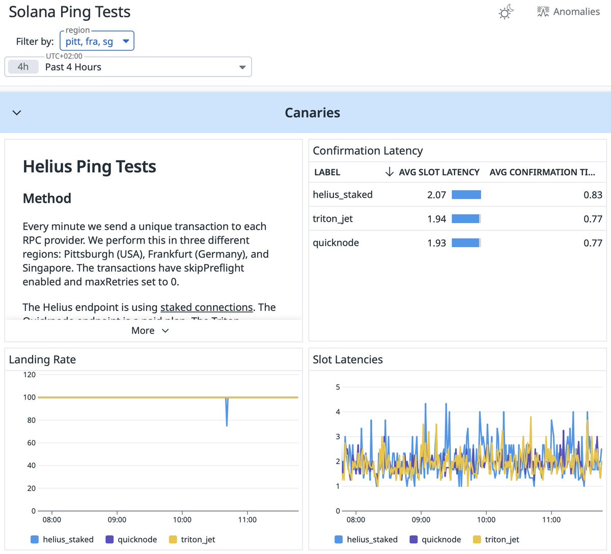Click the 1.93 slot latency value
Image resolution: width=611 pixels, height=554 pixels.
point(436,243)
